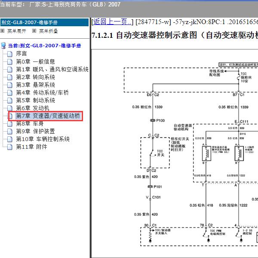258x258 pixels.
Task: Click the page icon beside 第9章 保护装置
Action: pos(10,131)
